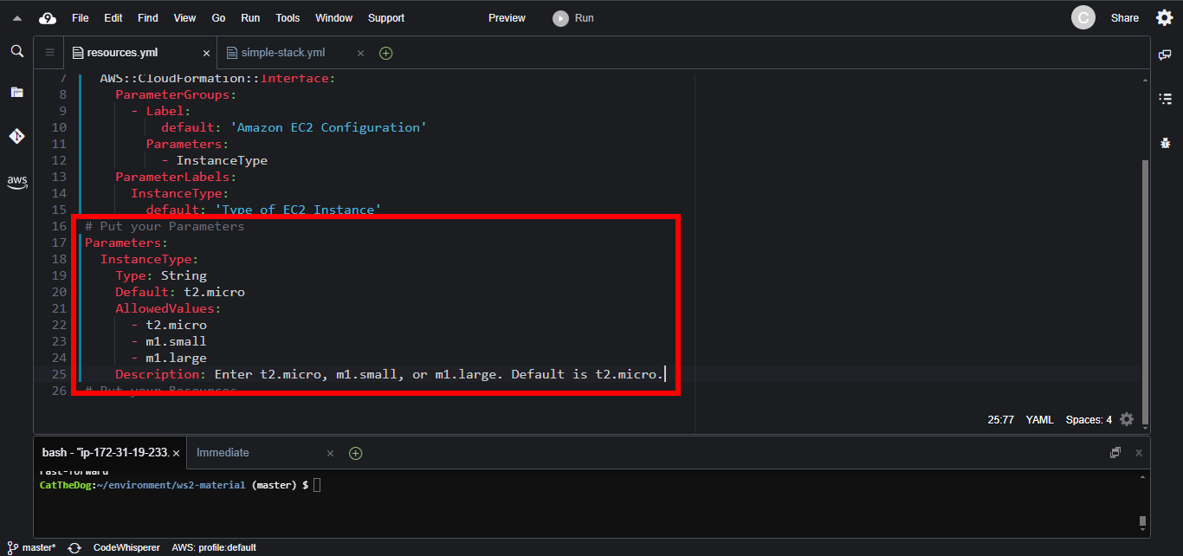The width and height of the screenshot is (1183, 556).
Task: Click the sync changes icon in status bar
Action: (74, 547)
